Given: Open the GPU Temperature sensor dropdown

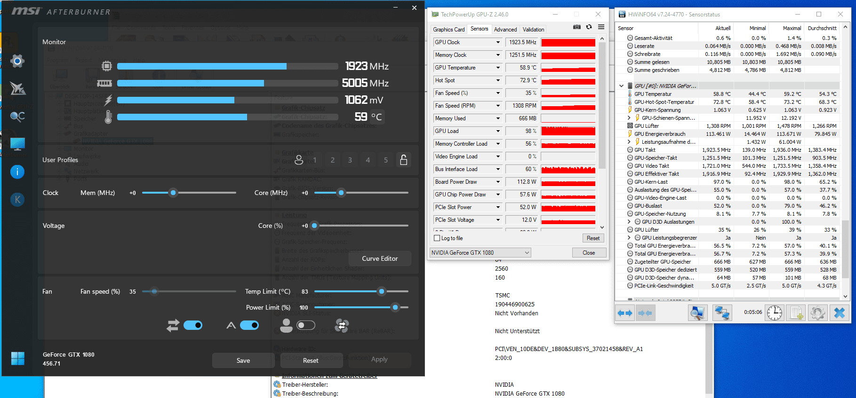Looking at the screenshot, I should 498,68.
